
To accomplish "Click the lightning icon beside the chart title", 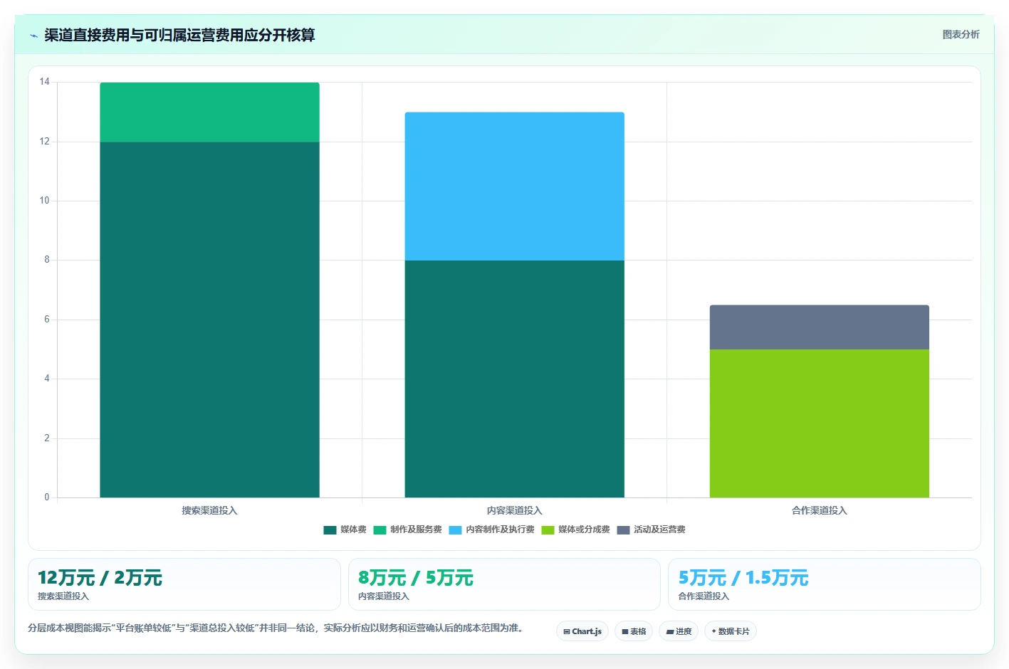I will [x=33, y=36].
